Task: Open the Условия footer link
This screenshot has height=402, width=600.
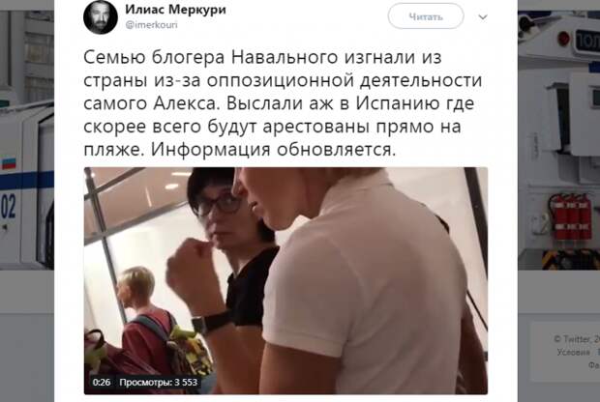Action: (573, 352)
